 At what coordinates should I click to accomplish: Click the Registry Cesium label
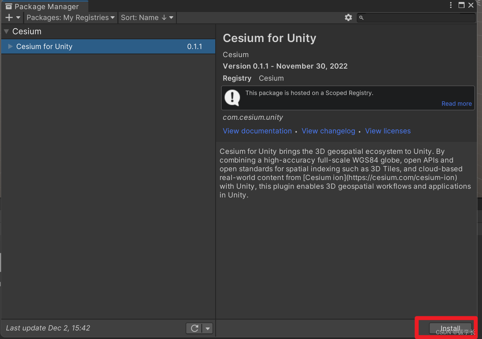click(253, 78)
